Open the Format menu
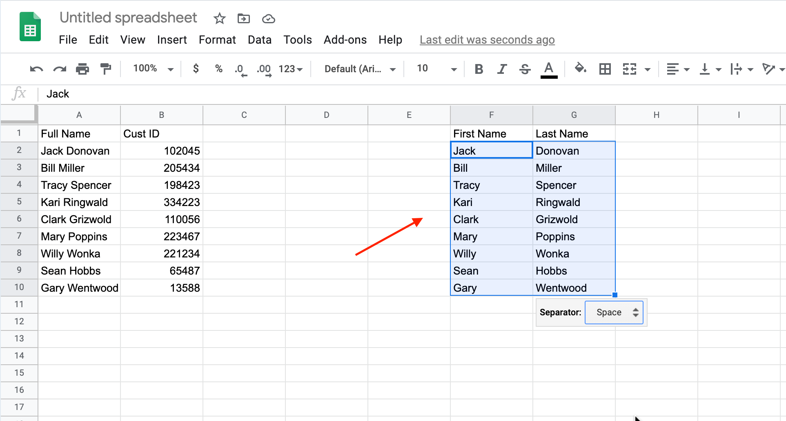This screenshot has width=786, height=421. pos(217,40)
